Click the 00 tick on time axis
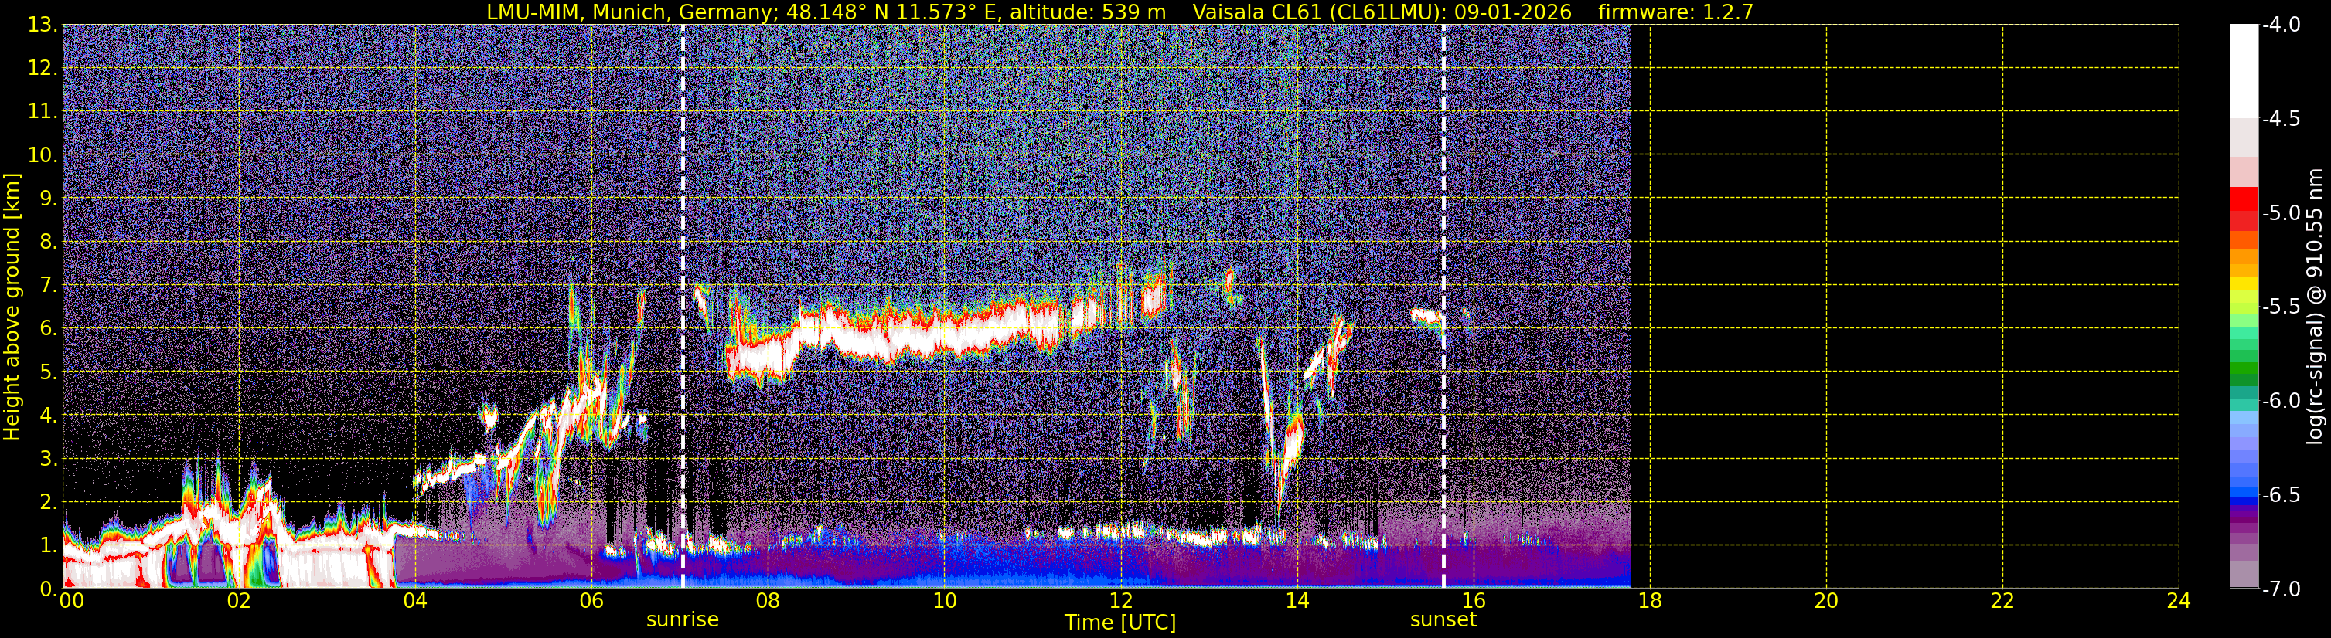 71,600
